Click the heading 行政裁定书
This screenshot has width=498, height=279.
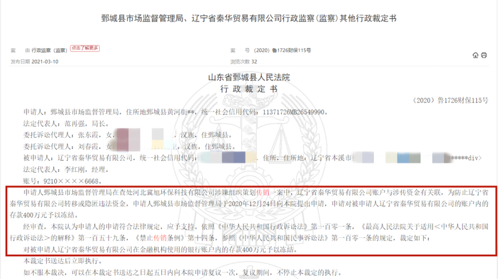click(x=249, y=89)
